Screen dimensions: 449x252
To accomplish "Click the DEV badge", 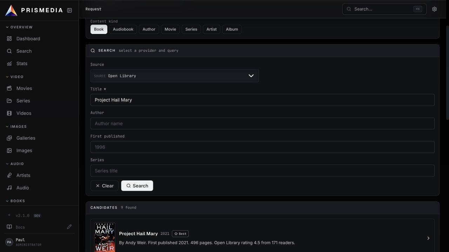I will coord(37,216).
